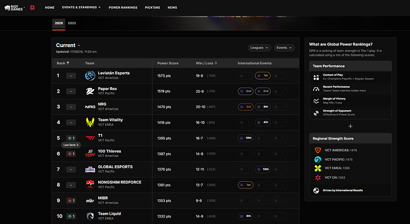The width and height of the screenshot is (410, 224).
Task: Click the Leviatán Esports team logo
Action: pos(90,76)
